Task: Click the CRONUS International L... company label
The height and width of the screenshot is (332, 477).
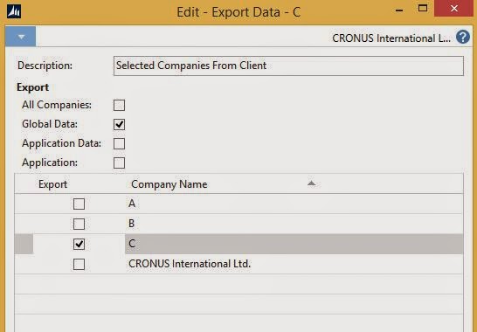Action: [391, 38]
